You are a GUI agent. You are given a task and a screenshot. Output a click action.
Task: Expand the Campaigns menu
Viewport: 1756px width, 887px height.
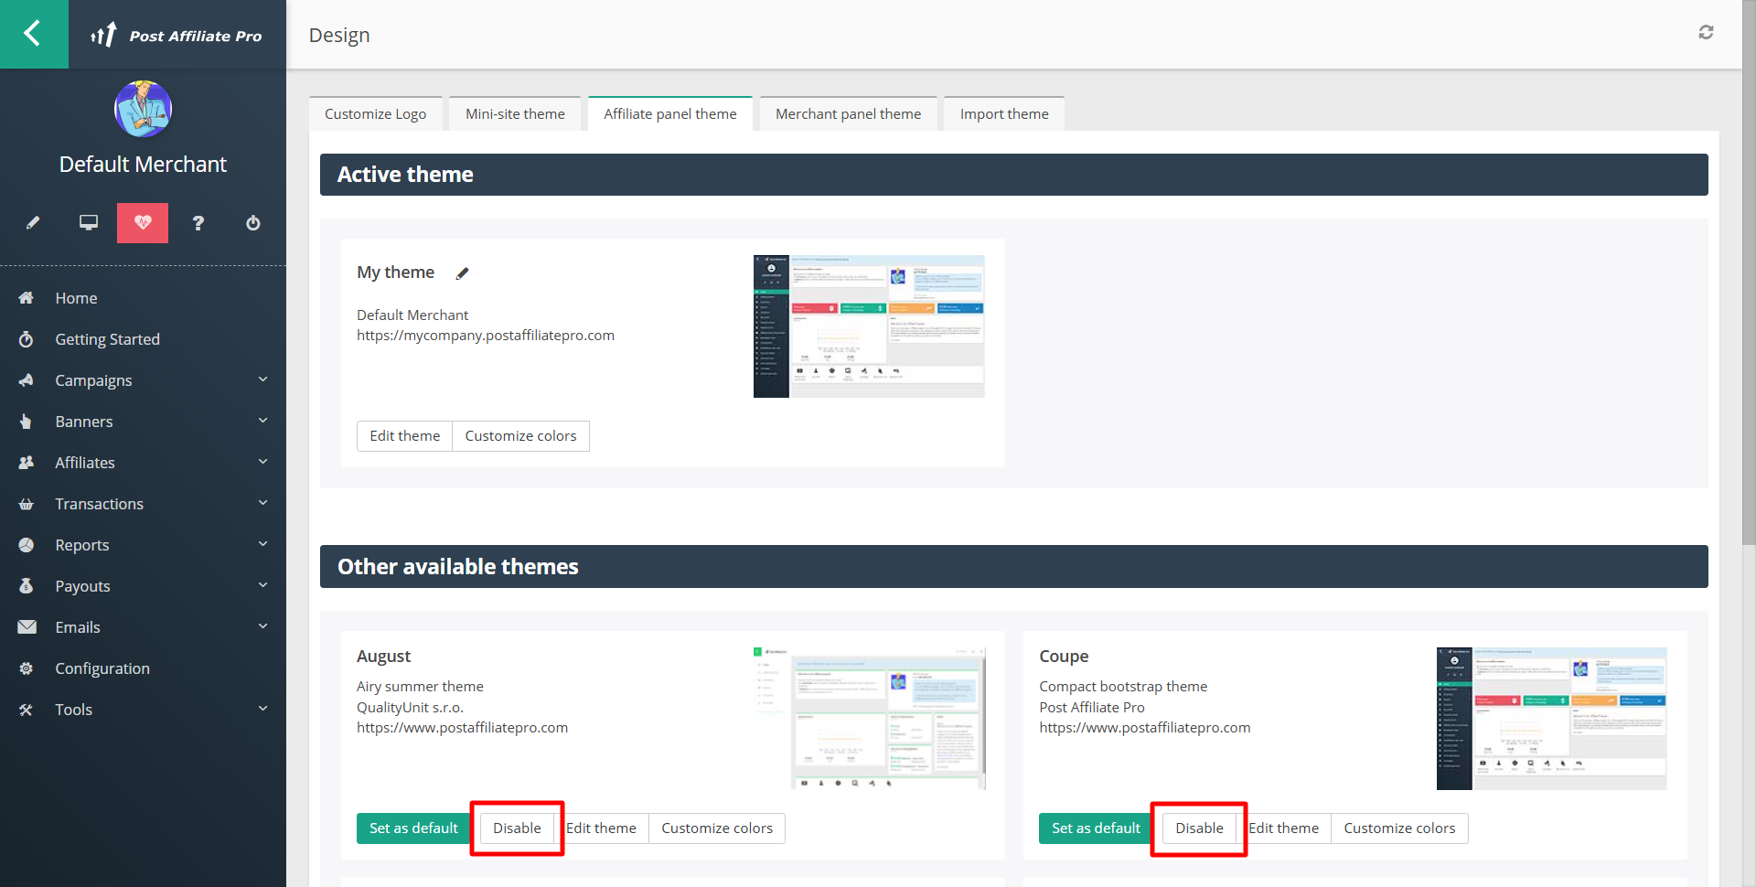point(262,379)
